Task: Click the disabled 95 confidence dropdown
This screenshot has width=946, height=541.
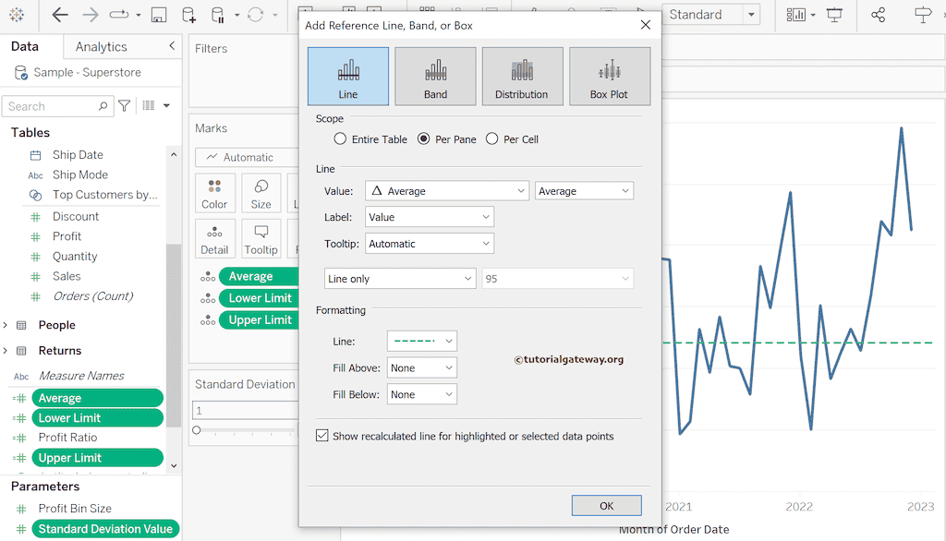Action: point(557,279)
